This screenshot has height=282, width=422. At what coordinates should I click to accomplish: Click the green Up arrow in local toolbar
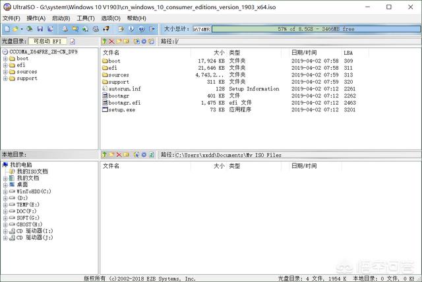[104, 155]
